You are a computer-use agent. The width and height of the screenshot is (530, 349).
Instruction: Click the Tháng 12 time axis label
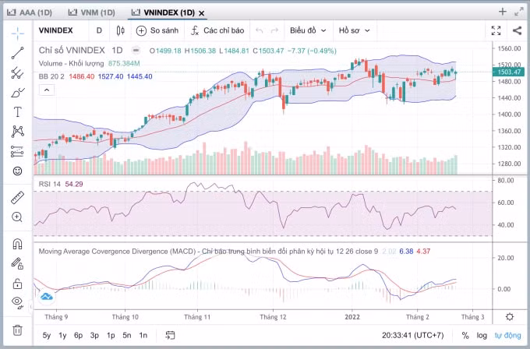click(x=273, y=317)
